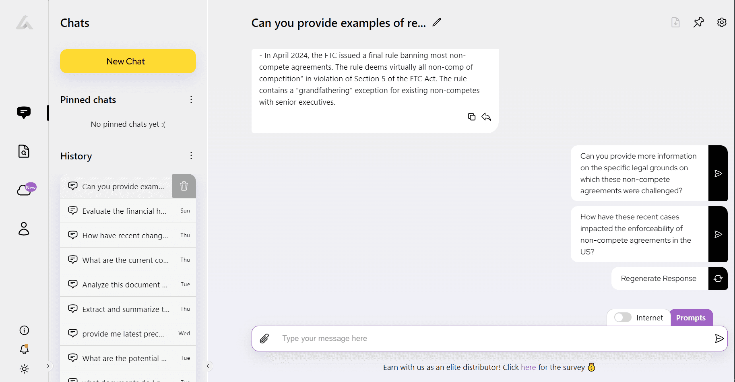Open 'provide me latest prec...' chat
This screenshot has width=735, height=382.
pyautogui.click(x=128, y=334)
